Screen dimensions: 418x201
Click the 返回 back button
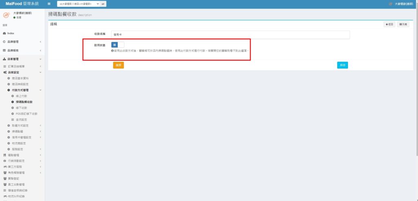pyautogui.click(x=389, y=25)
